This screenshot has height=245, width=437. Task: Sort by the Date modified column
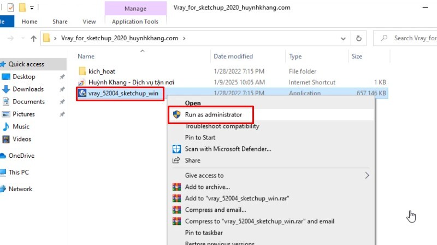click(x=233, y=57)
